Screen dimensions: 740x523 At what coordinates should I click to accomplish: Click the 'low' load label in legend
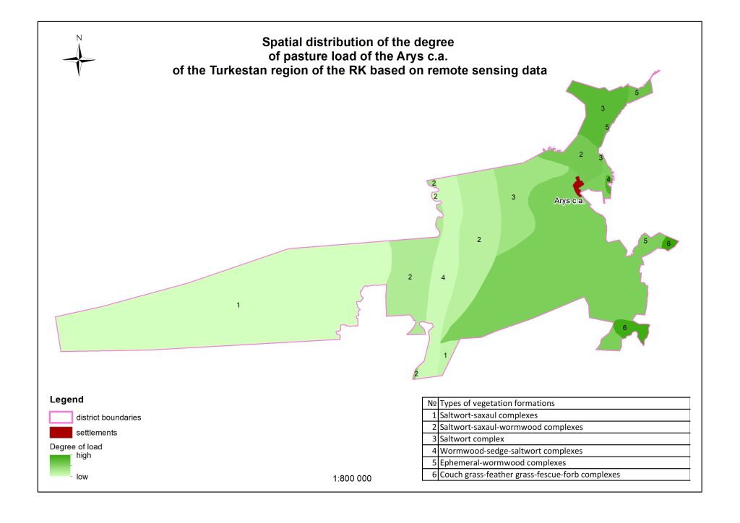pyautogui.click(x=82, y=477)
